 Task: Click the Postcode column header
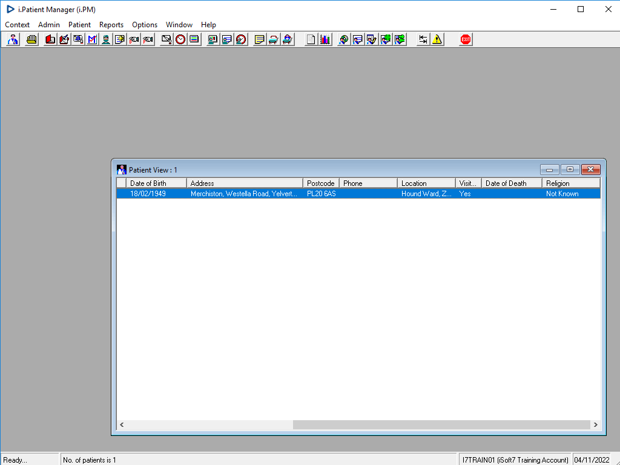[321, 183]
